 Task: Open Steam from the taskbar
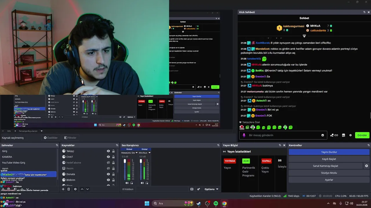199,203
